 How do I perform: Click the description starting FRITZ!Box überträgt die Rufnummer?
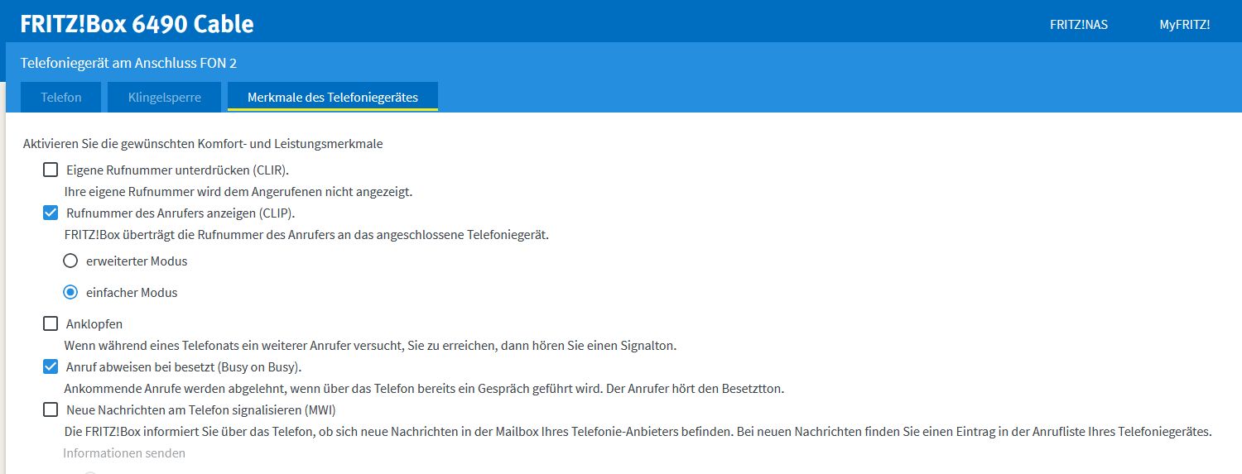coord(306,235)
